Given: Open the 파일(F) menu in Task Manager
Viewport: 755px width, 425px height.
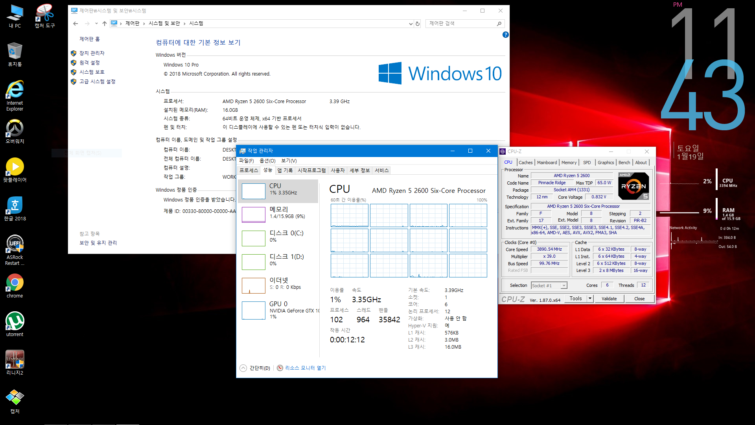Looking at the screenshot, I should pos(247,161).
